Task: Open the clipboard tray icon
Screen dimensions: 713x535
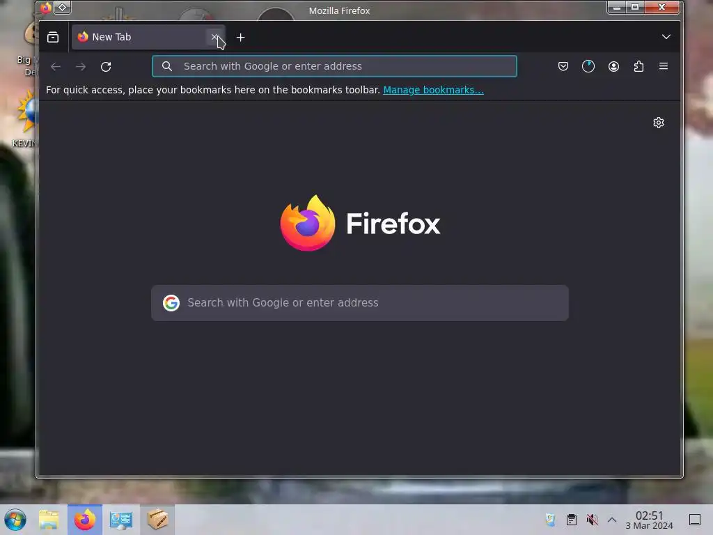Action: click(572, 520)
